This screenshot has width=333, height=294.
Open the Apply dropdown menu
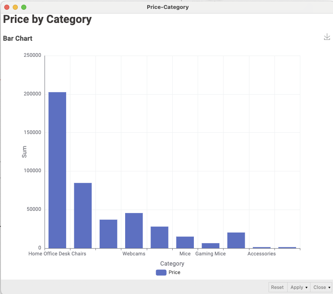coord(299,287)
